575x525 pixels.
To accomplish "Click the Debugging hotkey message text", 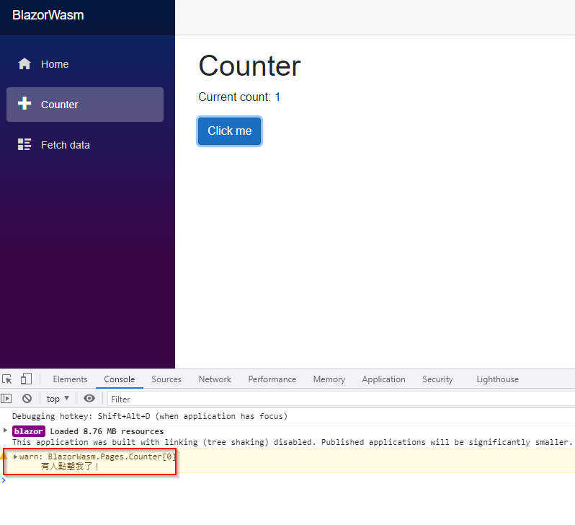I will (150, 416).
